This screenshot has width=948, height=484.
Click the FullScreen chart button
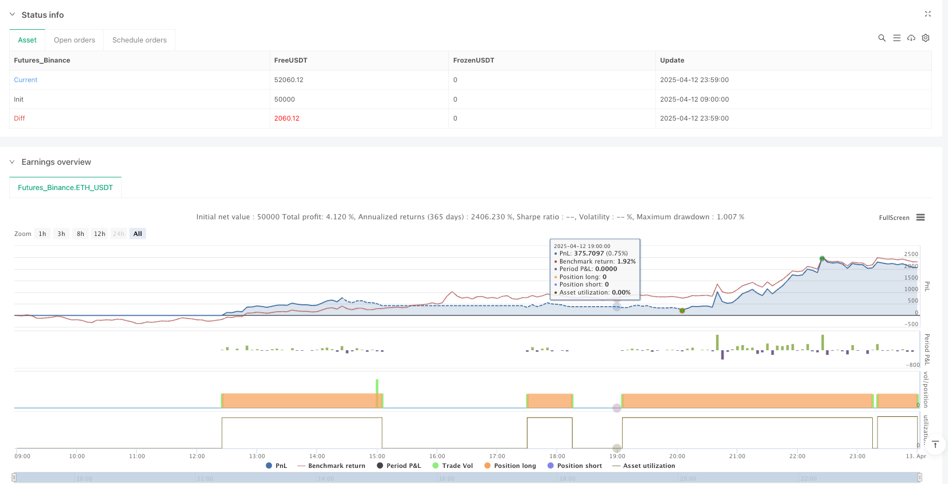[894, 218]
